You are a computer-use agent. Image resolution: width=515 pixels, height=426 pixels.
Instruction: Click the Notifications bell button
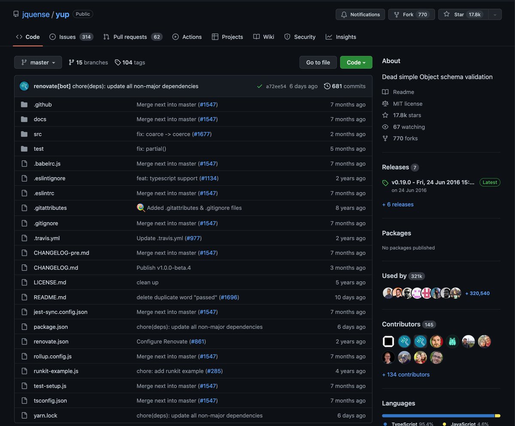(x=360, y=15)
